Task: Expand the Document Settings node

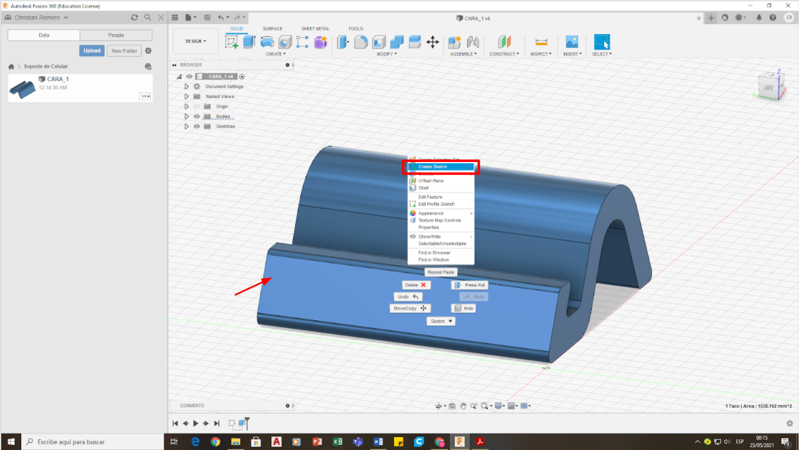Action: [186, 87]
